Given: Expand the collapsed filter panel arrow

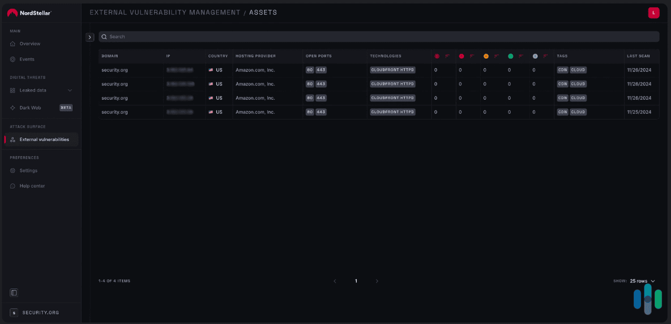Looking at the screenshot, I should point(90,37).
